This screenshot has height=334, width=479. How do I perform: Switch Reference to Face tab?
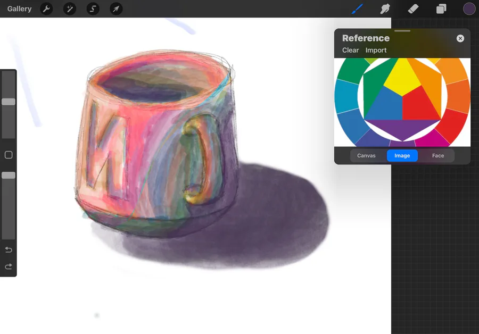[x=438, y=156]
